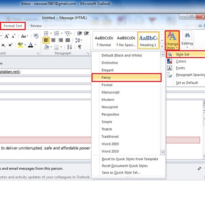Toggle center text alignment
Image resolution: width=205 pixels, height=205 pixels.
click(53, 40)
